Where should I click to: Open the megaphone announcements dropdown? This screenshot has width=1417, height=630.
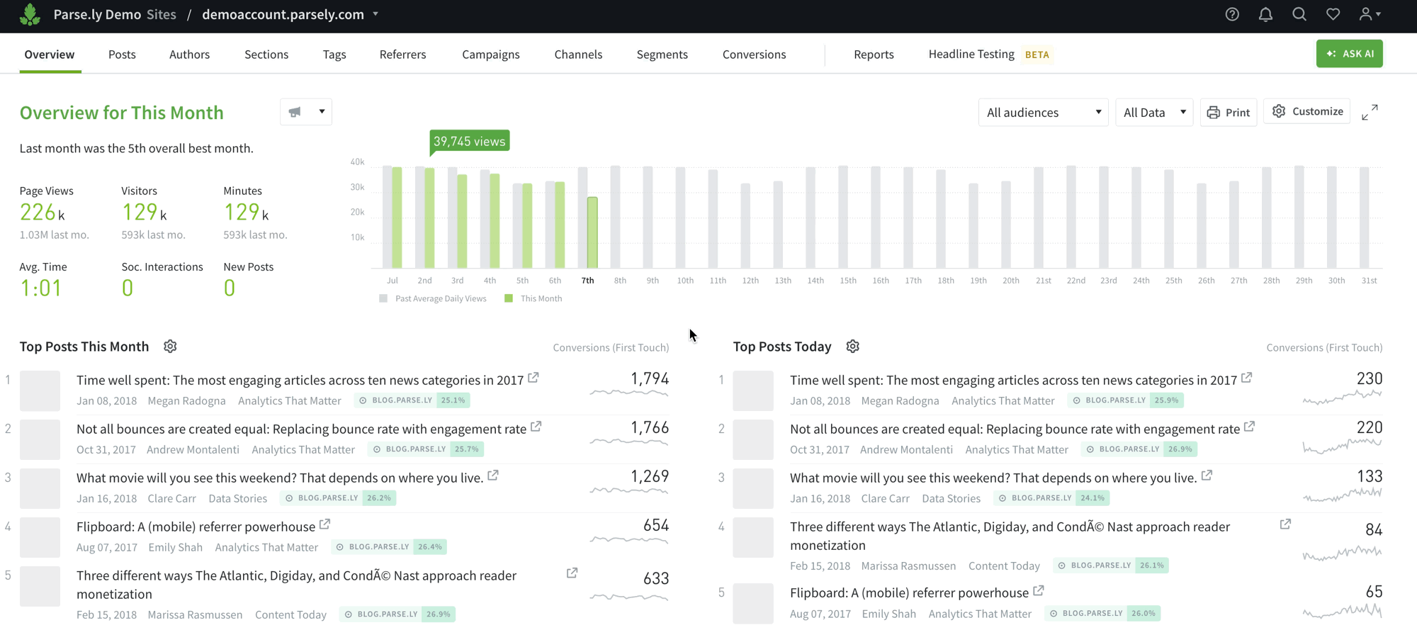[x=306, y=111]
